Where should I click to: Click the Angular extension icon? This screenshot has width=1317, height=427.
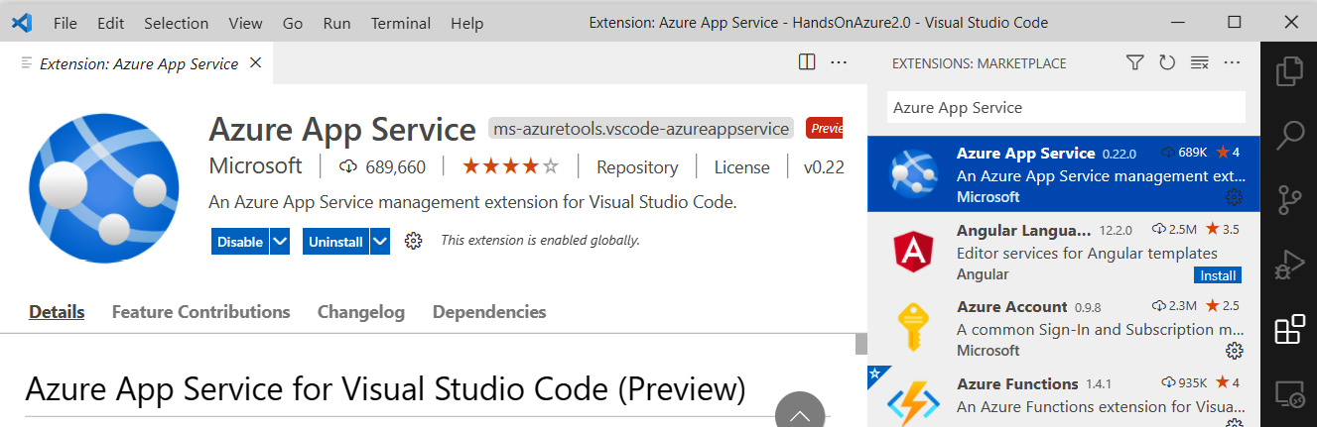(x=912, y=252)
